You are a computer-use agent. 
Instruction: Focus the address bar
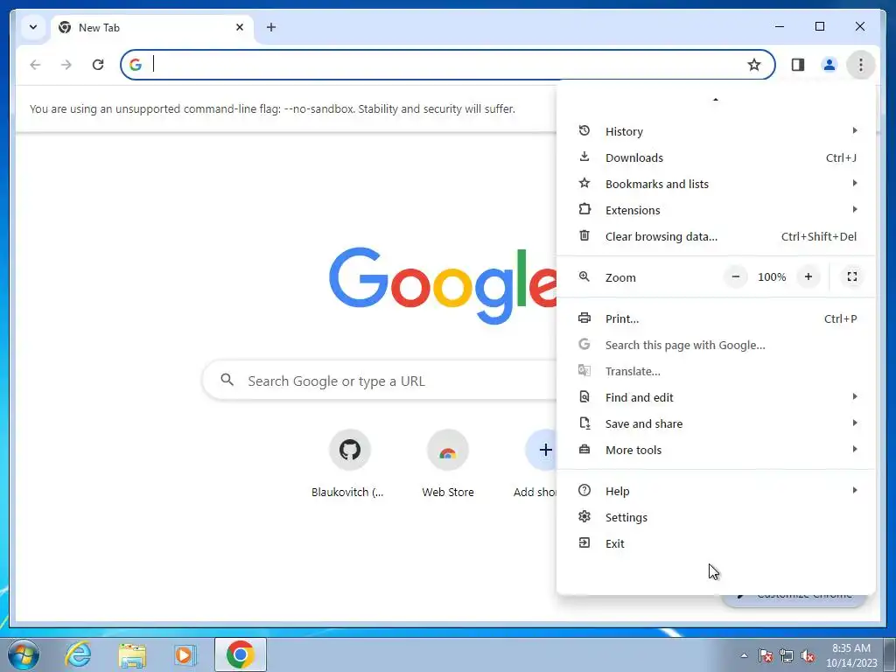point(447,65)
